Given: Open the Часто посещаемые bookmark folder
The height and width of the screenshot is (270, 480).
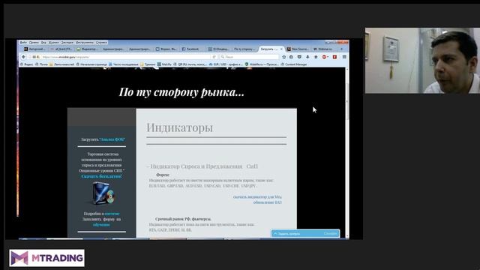Looking at the screenshot, I should click(124, 64).
